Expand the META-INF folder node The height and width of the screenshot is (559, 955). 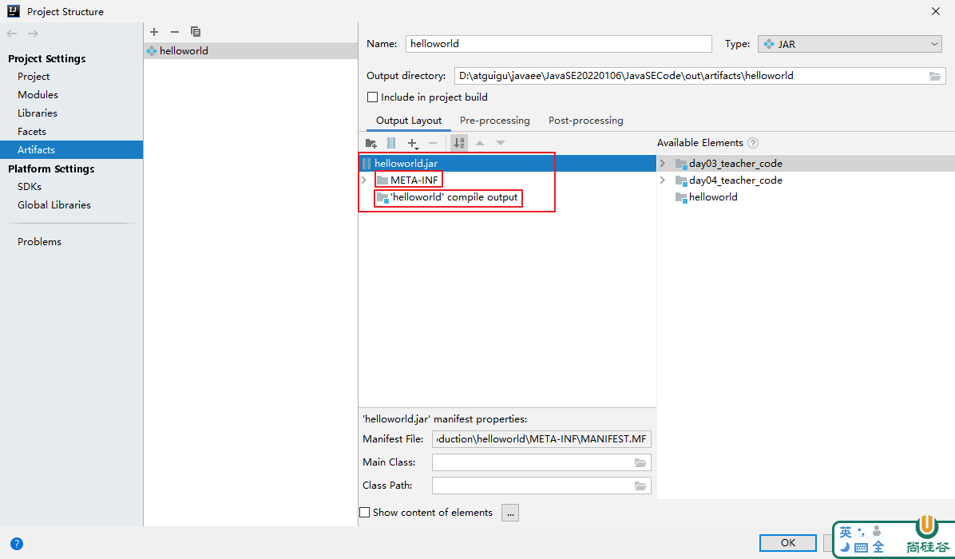364,180
